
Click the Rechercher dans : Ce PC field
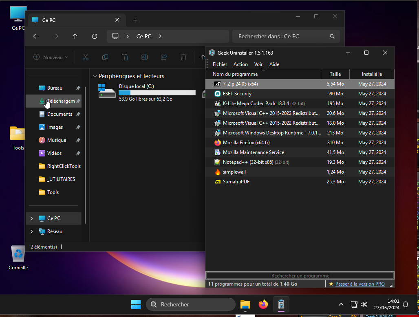pyautogui.click(x=286, y=36)
